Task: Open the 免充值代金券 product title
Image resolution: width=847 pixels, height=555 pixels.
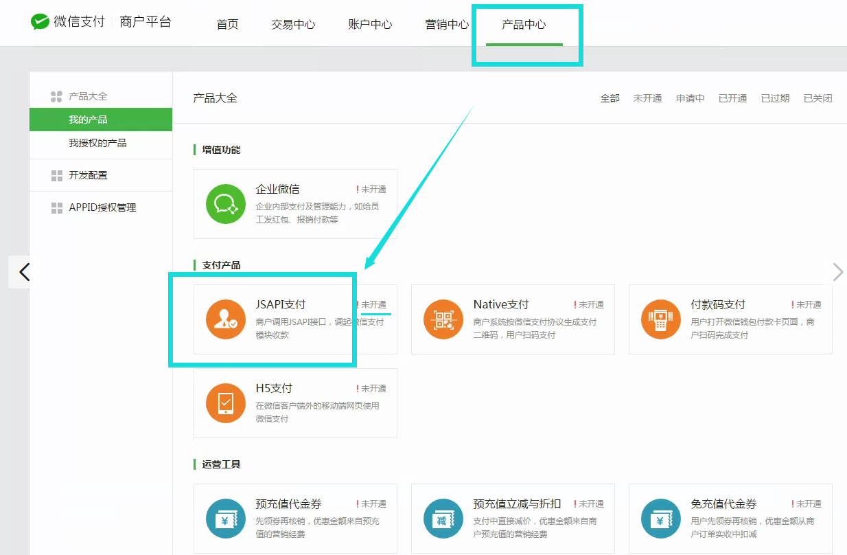Action: coord(724,503)
